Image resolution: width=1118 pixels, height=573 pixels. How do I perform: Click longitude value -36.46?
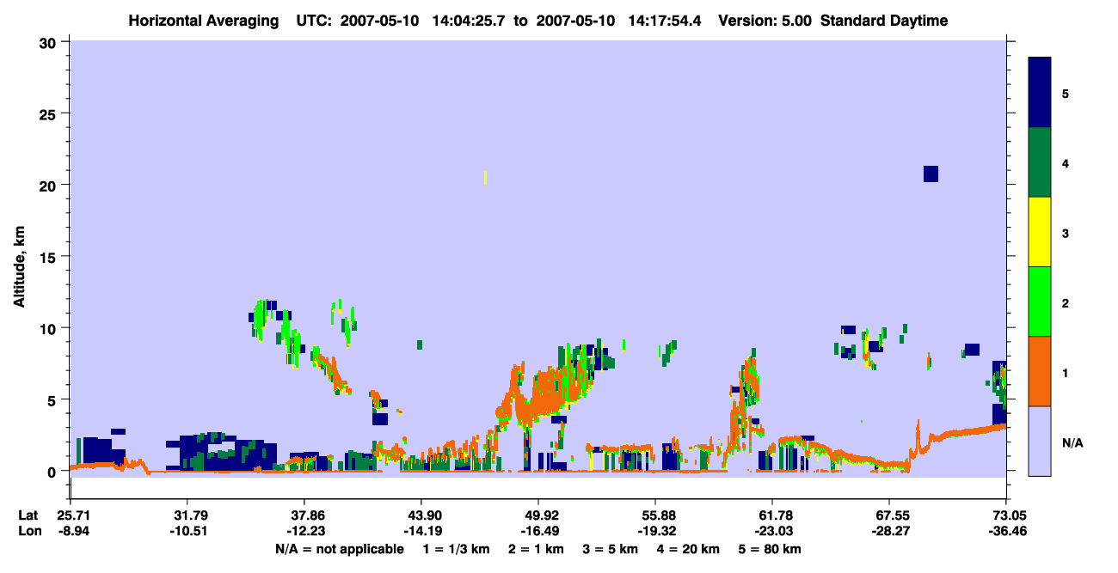1006,532
